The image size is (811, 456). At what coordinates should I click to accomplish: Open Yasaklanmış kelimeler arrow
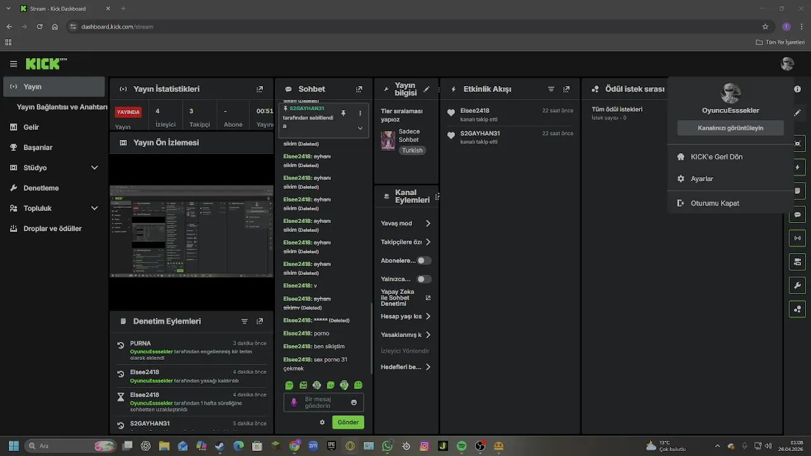pos(428,334)
